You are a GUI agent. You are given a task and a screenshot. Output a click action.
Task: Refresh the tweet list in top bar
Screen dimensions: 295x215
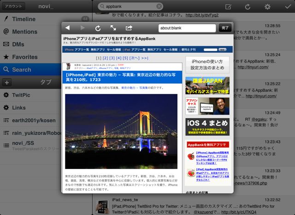point(248,7)
